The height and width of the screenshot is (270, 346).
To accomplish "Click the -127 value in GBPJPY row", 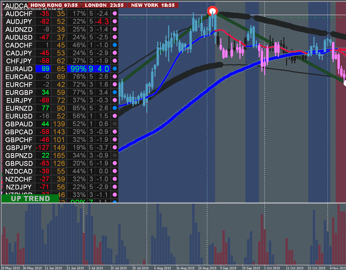I will point(42,147).
